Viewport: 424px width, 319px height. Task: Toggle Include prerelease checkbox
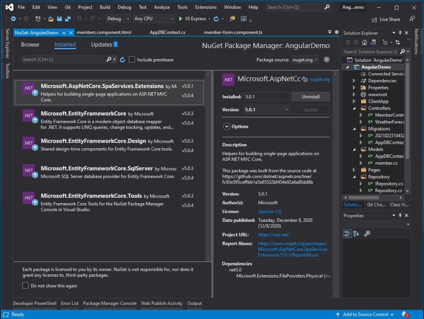click(132, 60)
